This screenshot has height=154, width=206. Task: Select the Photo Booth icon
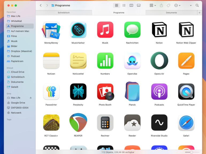[105, 92]
